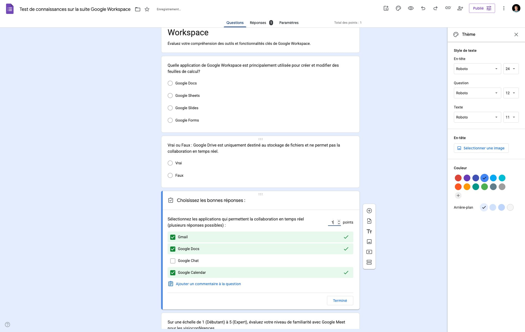Switch to the Paramètres tab

click(x=289, y=23)
